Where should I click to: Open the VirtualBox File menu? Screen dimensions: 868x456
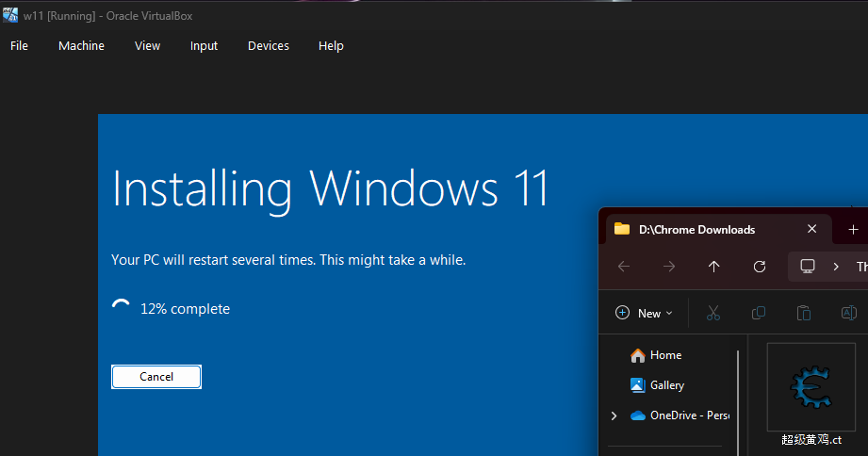click(19, 46)
